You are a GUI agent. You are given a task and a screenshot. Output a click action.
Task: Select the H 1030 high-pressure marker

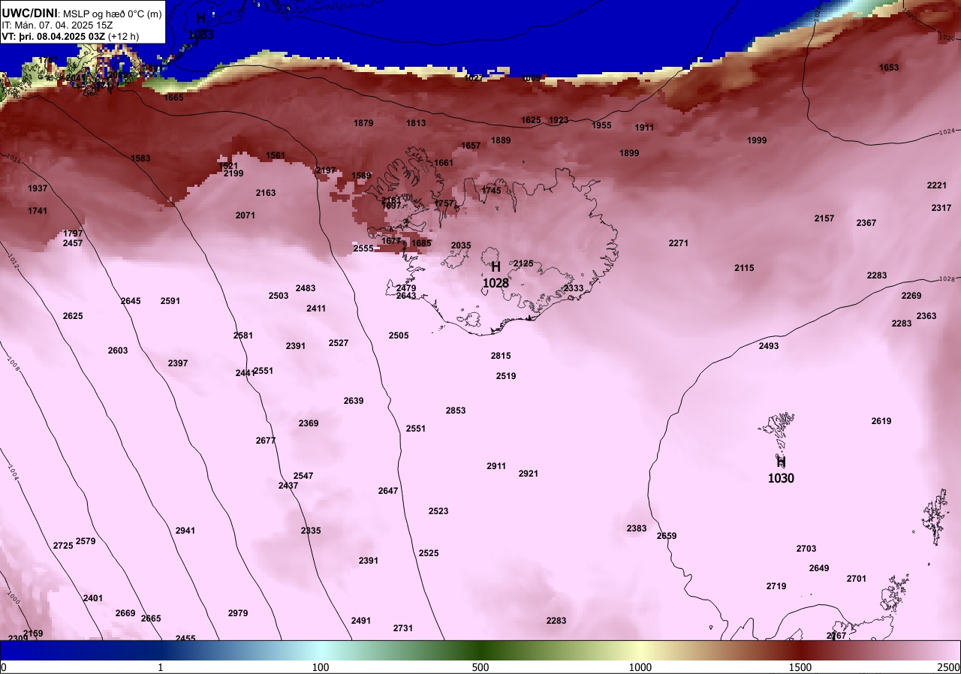781,470
